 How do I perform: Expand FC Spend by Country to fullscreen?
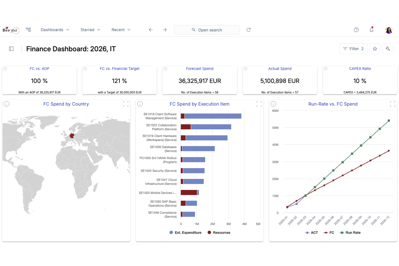click(126, 104)
